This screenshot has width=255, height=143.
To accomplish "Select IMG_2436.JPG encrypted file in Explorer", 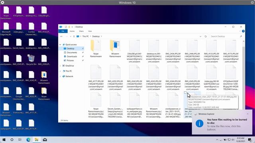I will coord(173,51).
